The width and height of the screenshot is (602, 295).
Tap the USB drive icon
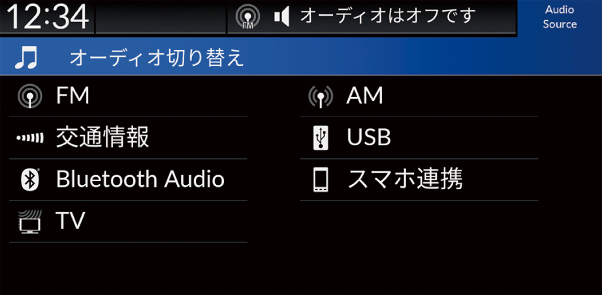[x=321, y=137]
